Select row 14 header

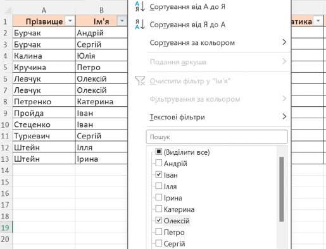(x=5, y=170)
